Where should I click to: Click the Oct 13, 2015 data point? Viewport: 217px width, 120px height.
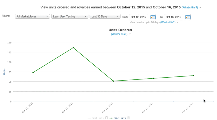click(x=73, y=48)
